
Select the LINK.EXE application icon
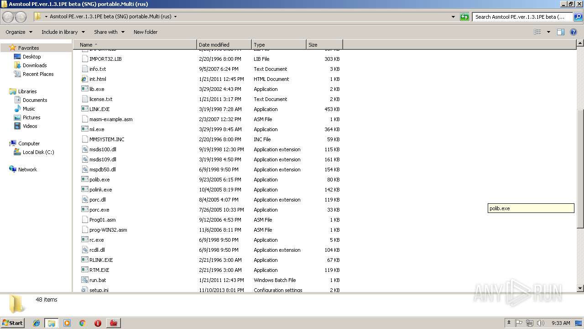(84, 109)
